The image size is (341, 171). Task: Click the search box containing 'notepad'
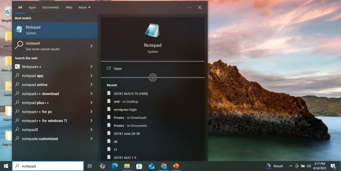click(x=50, y=166)
